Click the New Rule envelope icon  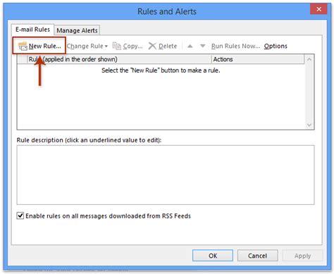[x=23, y=46]
